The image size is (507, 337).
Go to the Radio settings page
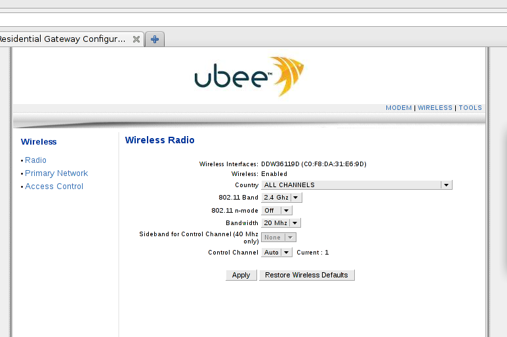(35, 160)
